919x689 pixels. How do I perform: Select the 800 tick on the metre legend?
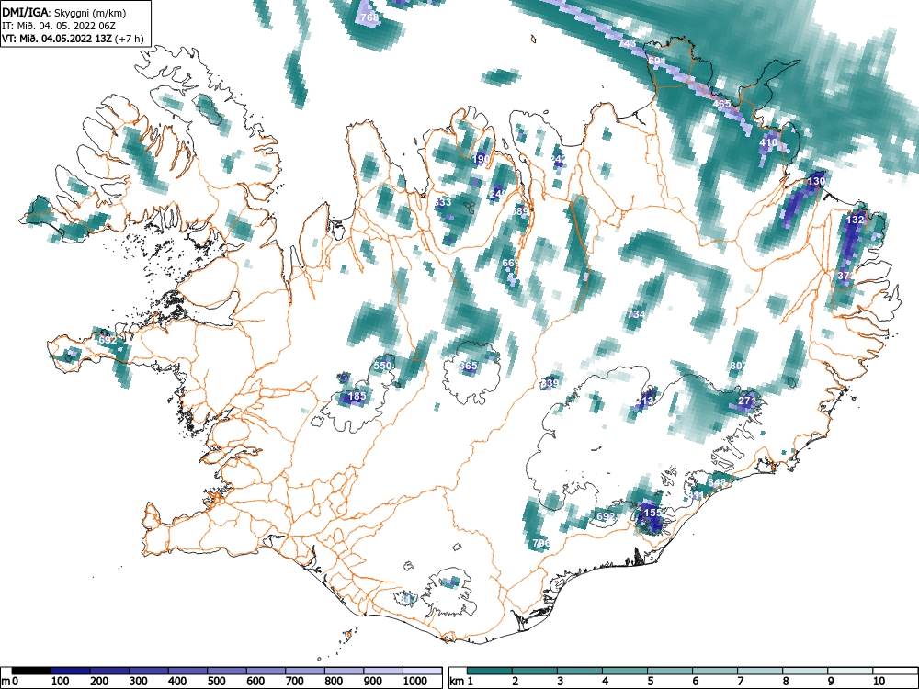(334, 682)
